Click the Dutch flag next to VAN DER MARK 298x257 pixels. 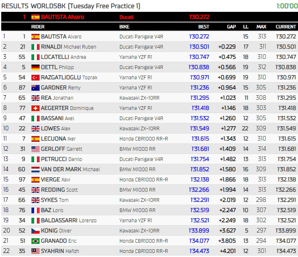35,170
